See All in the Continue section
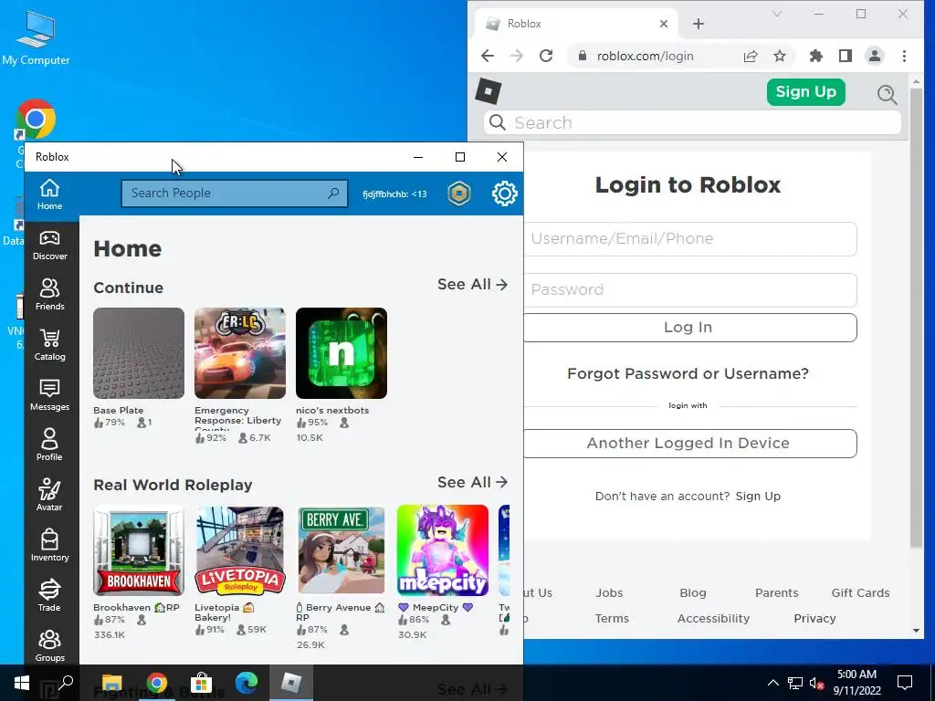Viewport: 935px width, 701px height. [x=472, y=285]
